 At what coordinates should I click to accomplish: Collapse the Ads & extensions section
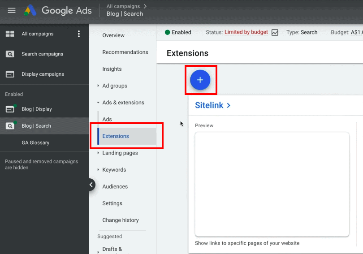98,103
